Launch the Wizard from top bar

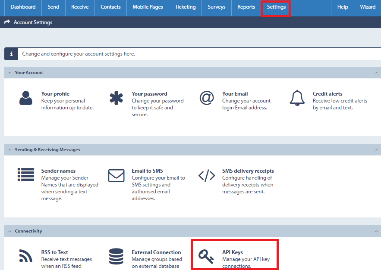pyautogui.click(x=368, y=7)
